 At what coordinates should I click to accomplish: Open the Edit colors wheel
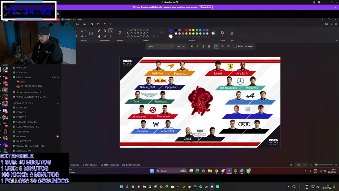(213, 33)
